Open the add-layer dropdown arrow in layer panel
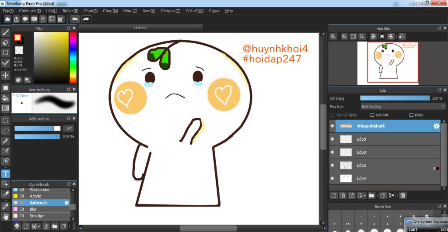The width and height of the screenshot is (448, 232). (365, 196)
